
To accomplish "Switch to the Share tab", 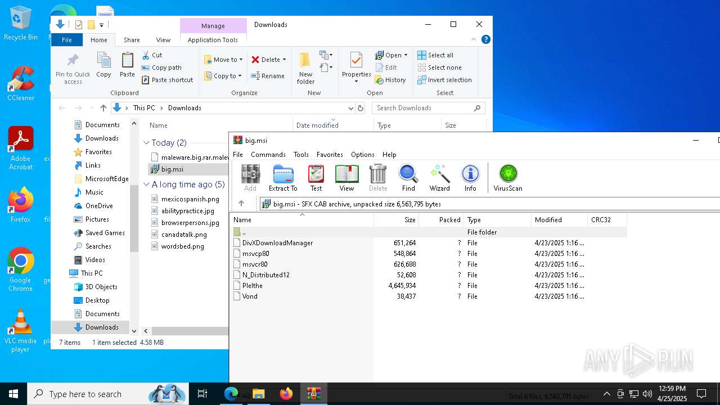I will 132,40.
